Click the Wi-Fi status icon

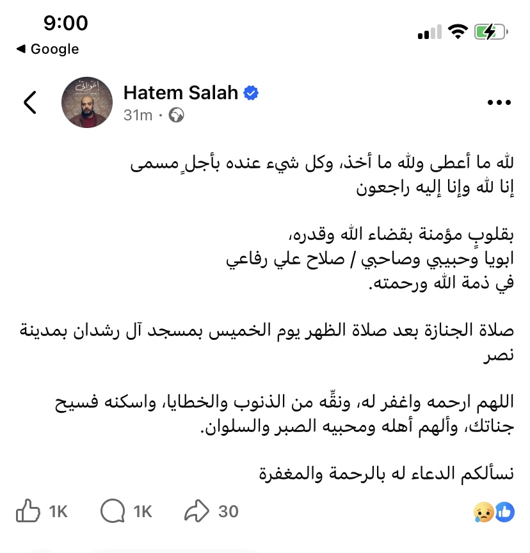[458, 32]
